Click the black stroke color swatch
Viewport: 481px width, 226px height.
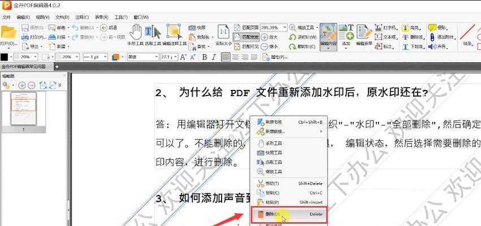5,56
